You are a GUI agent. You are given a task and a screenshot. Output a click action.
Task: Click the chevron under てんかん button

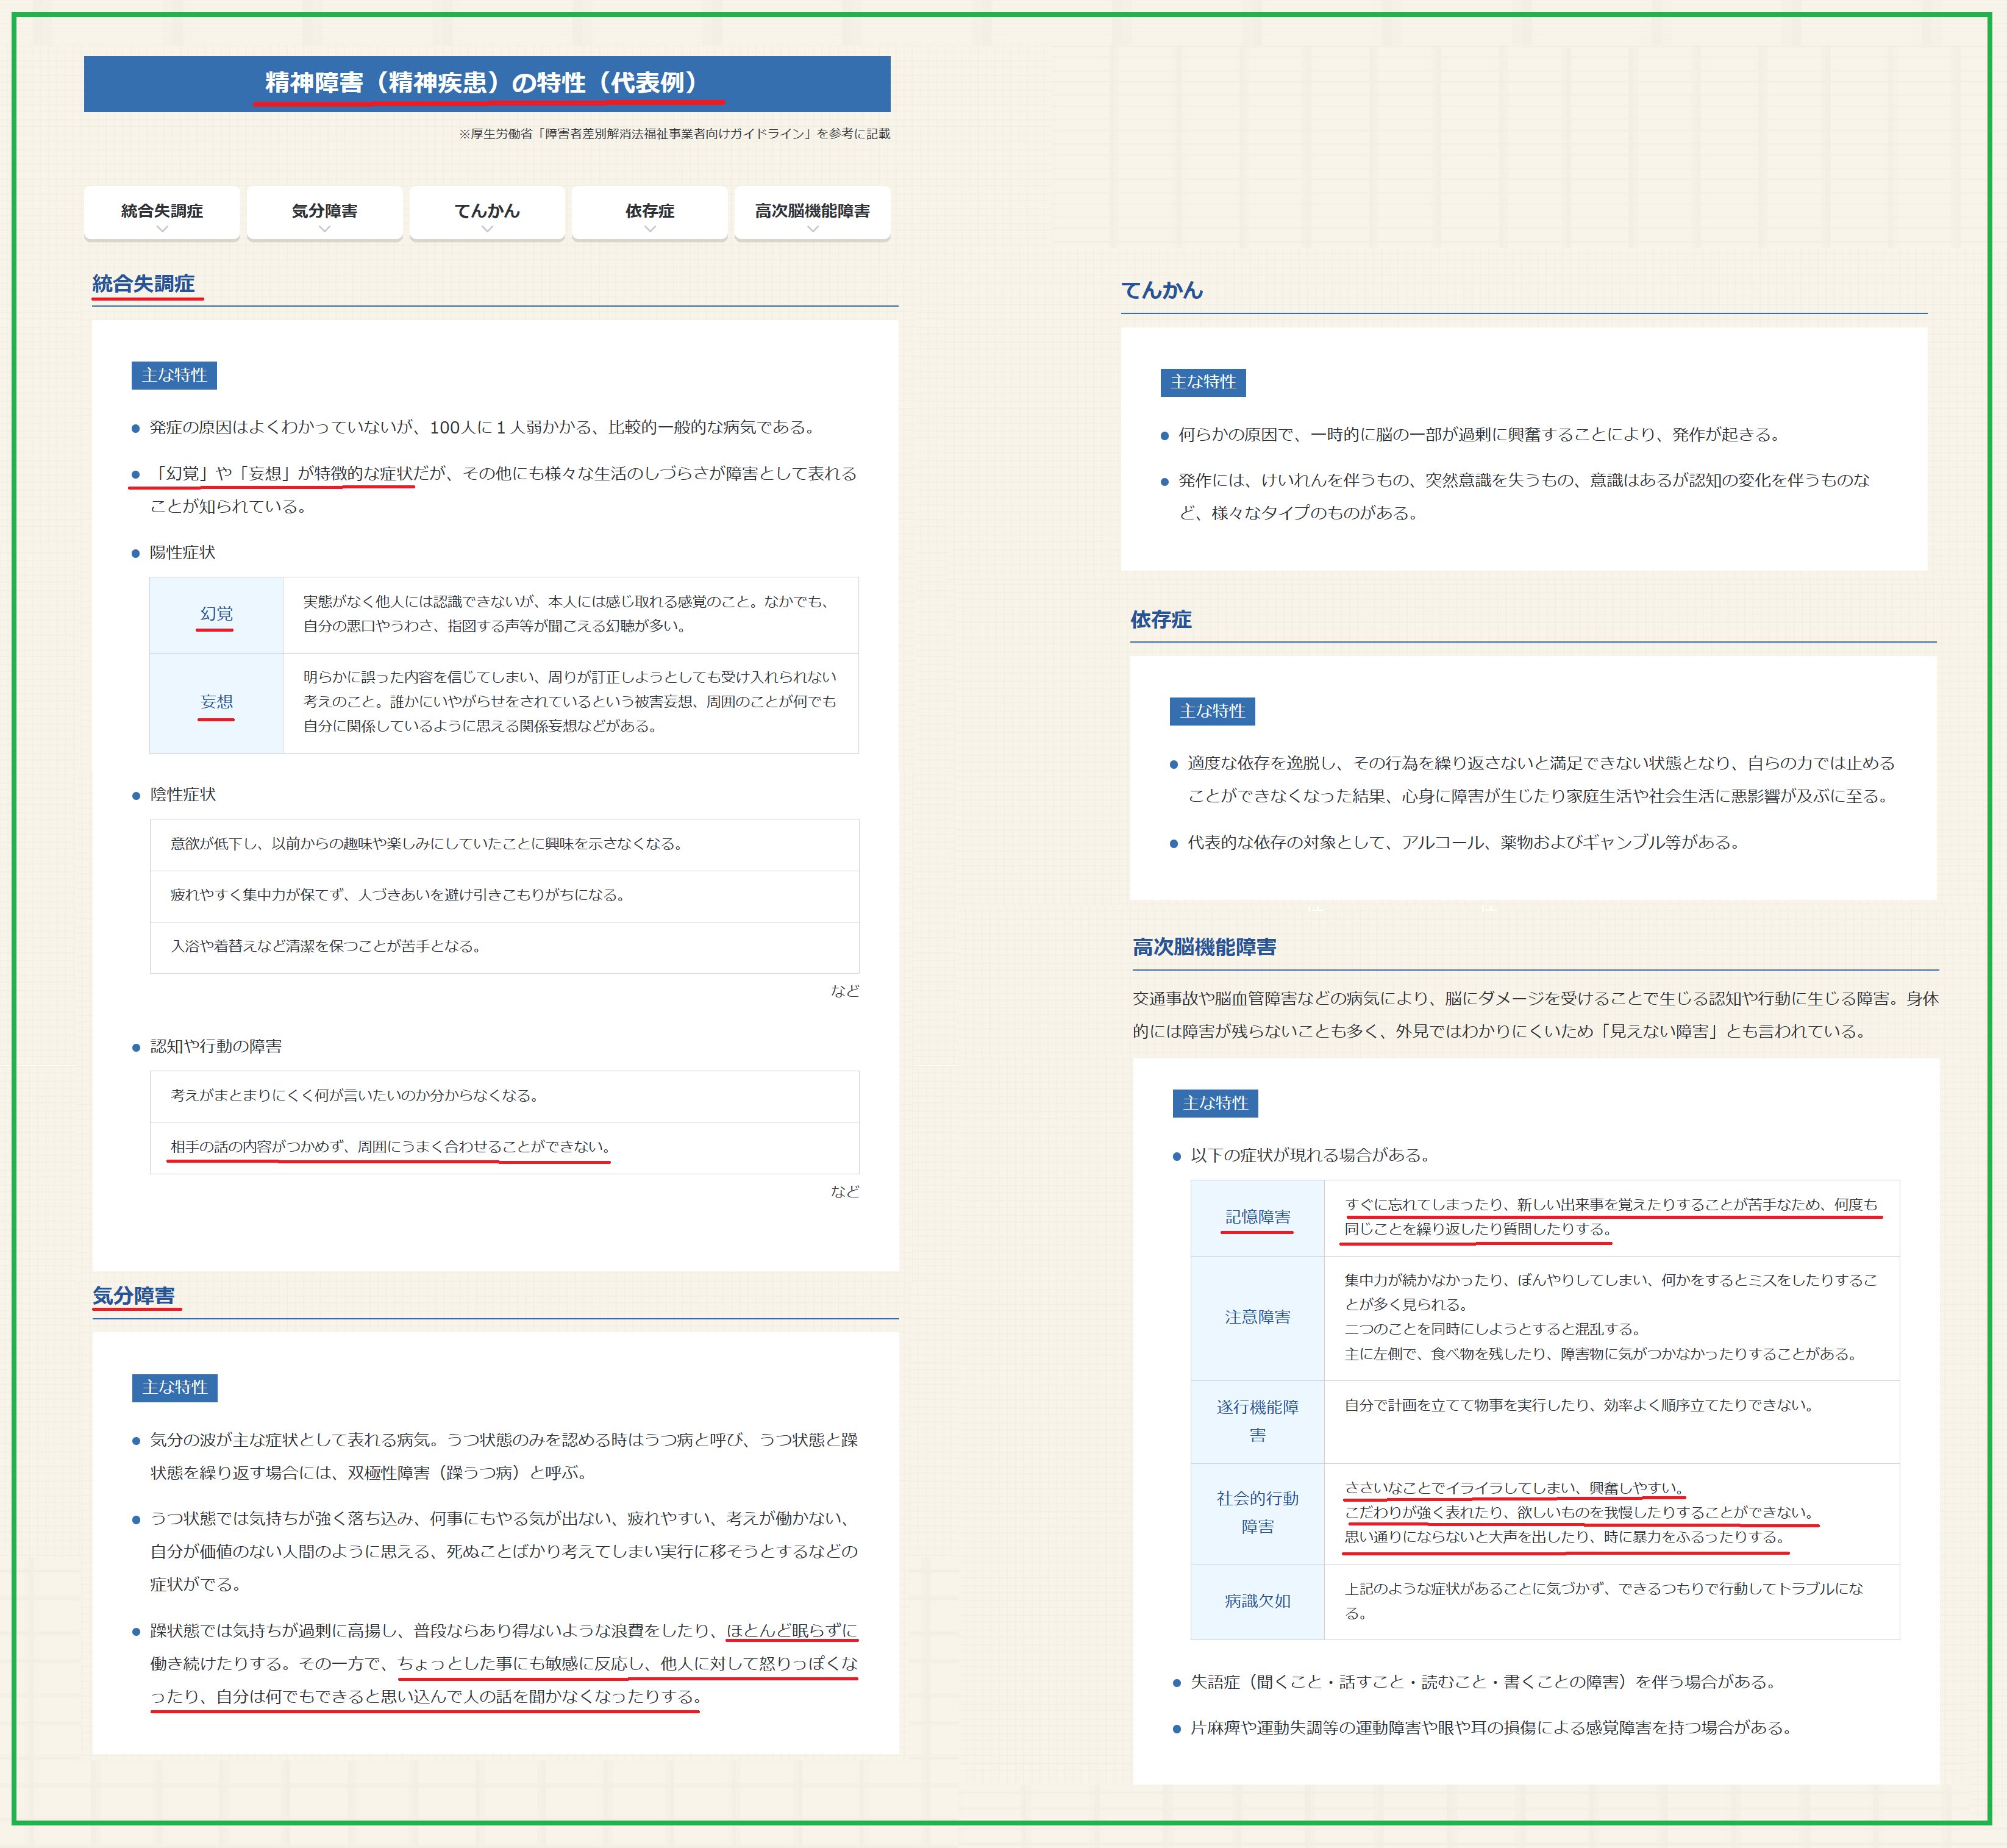coord(487,229)
